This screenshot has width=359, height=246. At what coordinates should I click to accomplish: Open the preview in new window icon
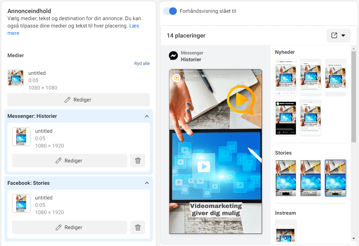[334, 35]
